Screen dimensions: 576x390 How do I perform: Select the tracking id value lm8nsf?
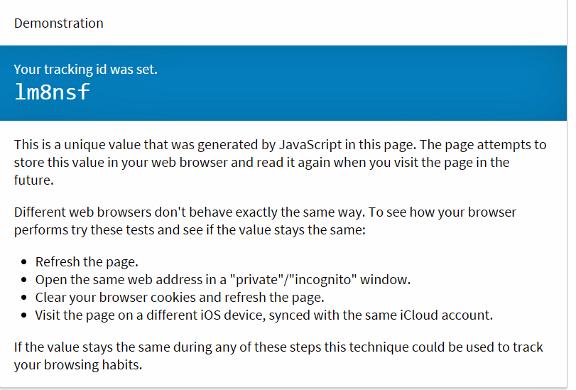pyautogui.click(x=52, y=92)
